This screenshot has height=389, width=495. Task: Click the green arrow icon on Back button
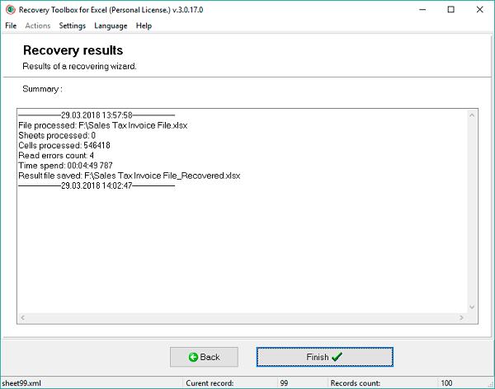(x=193, y=357)
